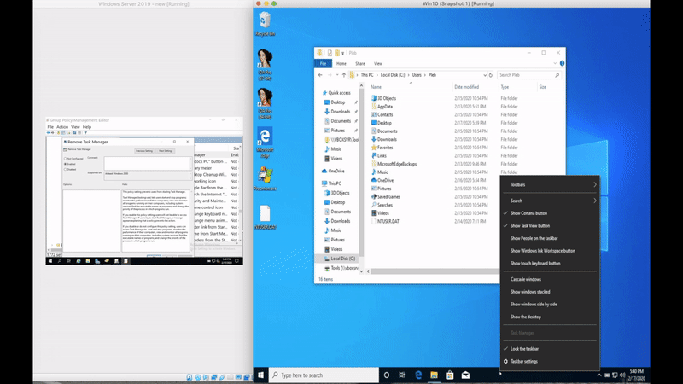Click the File Explorer taskbar icon in Win10
683x384 pixels.
(x=434, y=375)
